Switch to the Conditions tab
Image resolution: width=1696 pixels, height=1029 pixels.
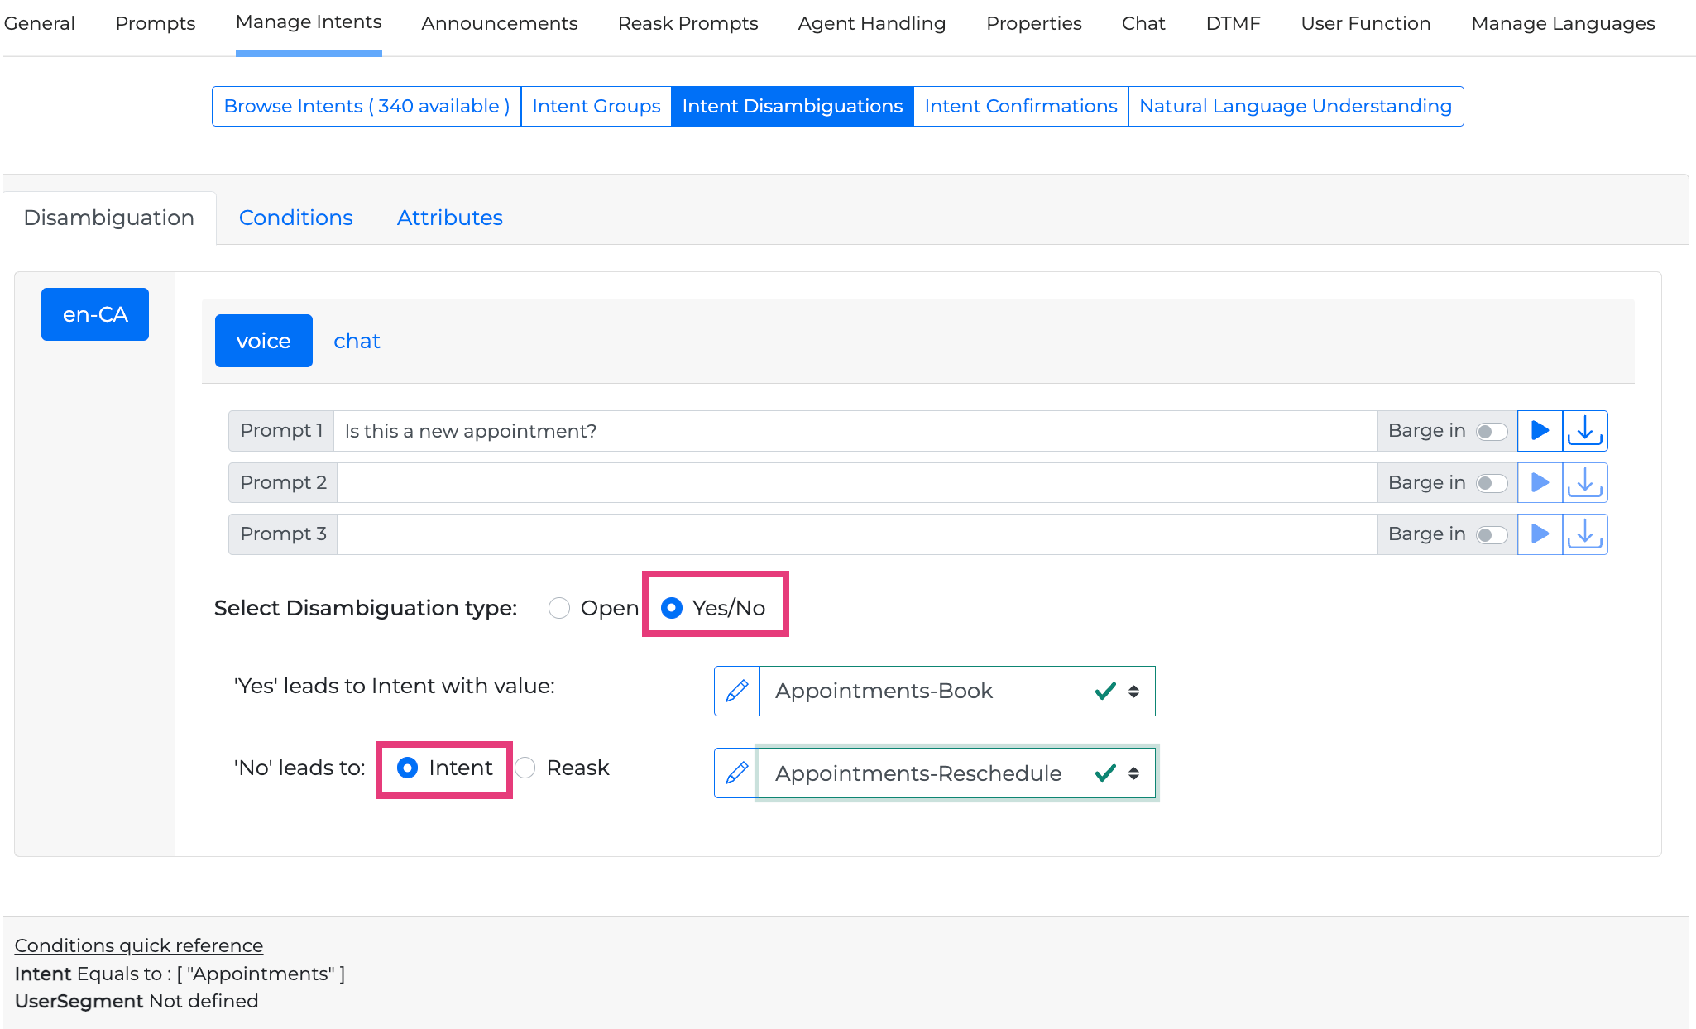(x=295, y=218)
